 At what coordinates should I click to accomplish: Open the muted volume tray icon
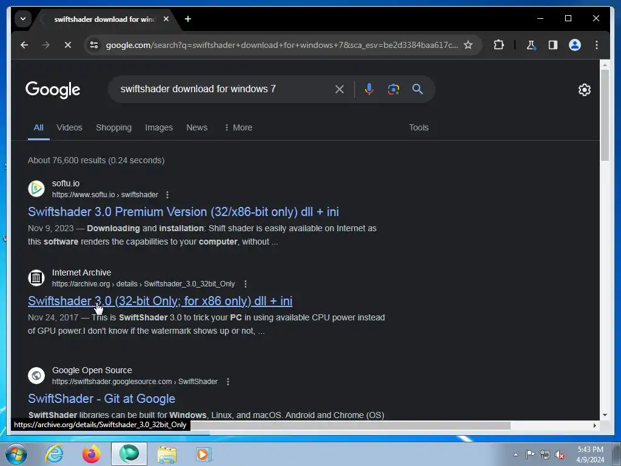pyautogui.click(x=560, y=454)
